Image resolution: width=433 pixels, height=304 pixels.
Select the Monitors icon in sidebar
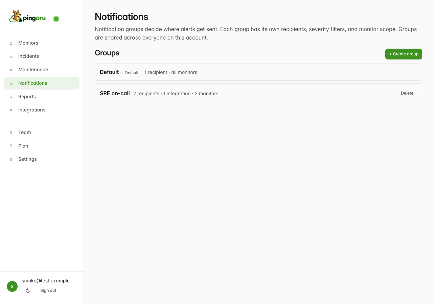11,43
